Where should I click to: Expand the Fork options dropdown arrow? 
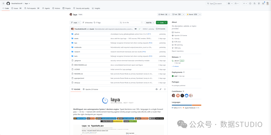[183, 14]
